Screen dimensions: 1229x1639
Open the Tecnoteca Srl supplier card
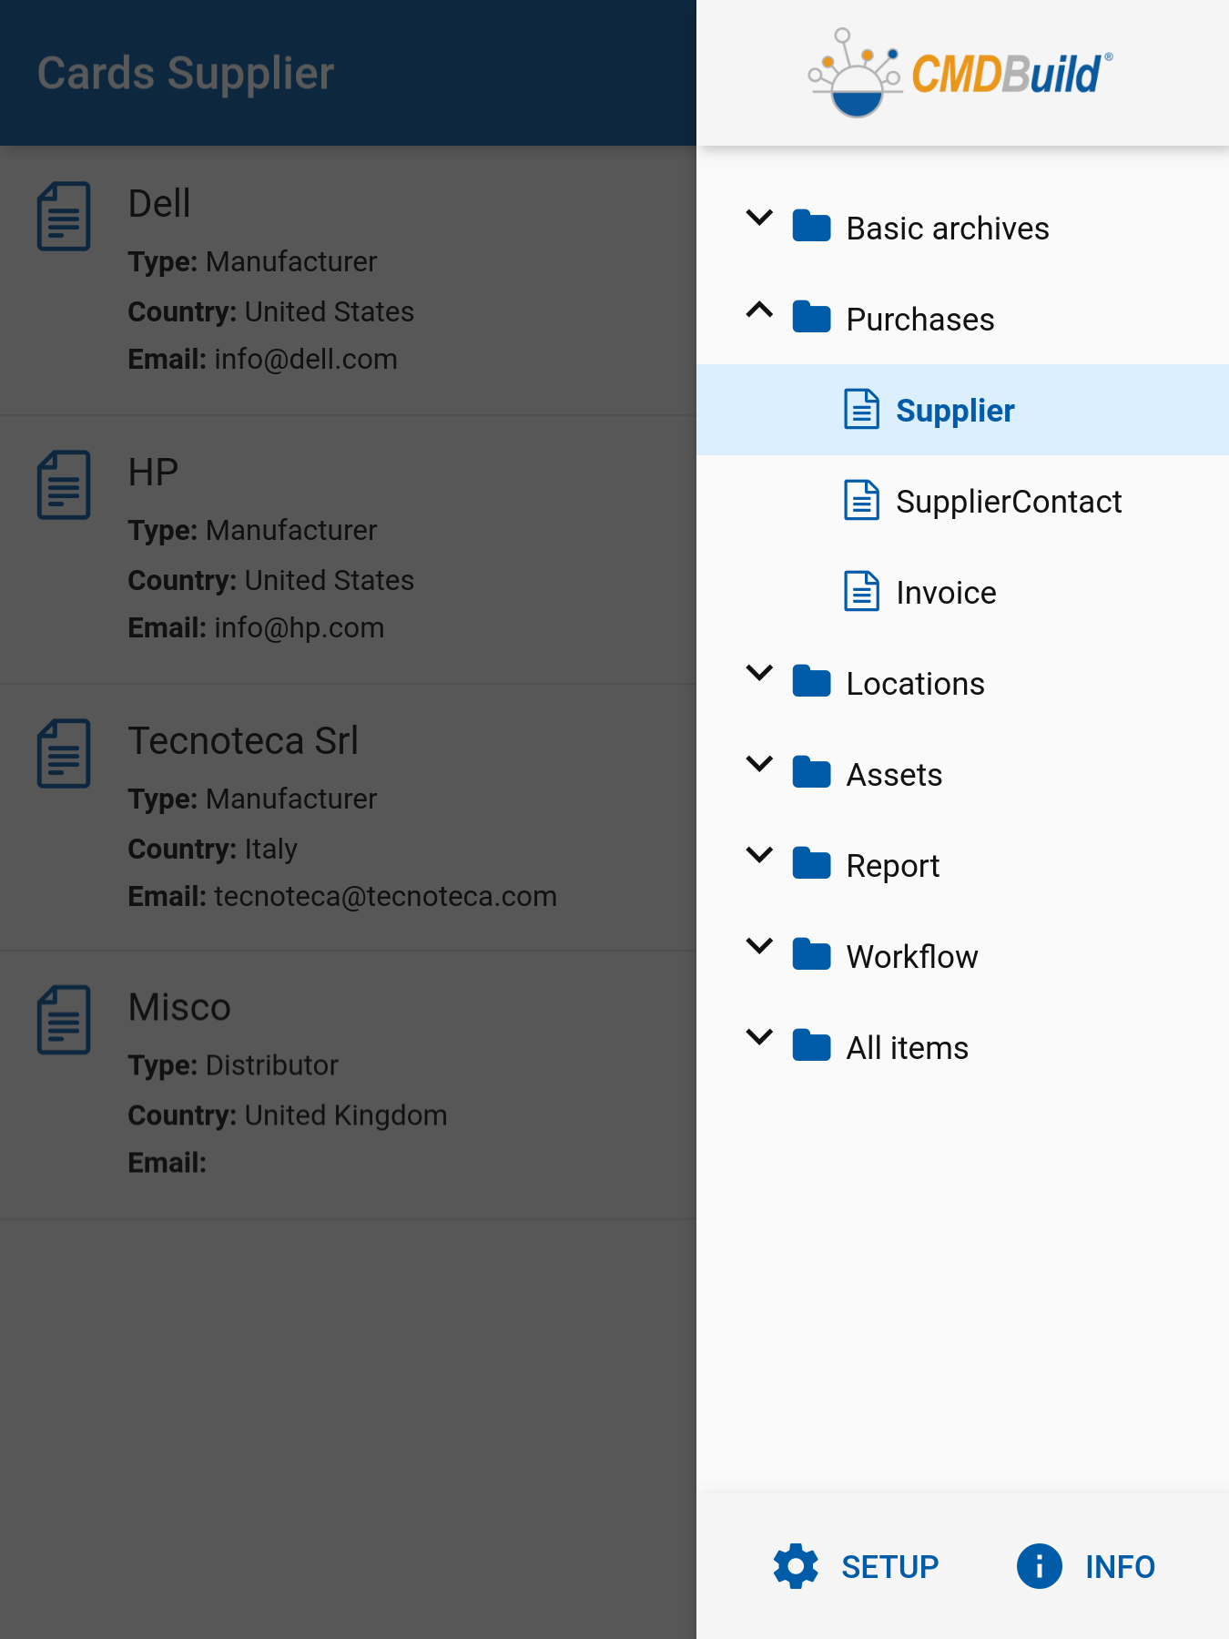(x=346, y=817)
